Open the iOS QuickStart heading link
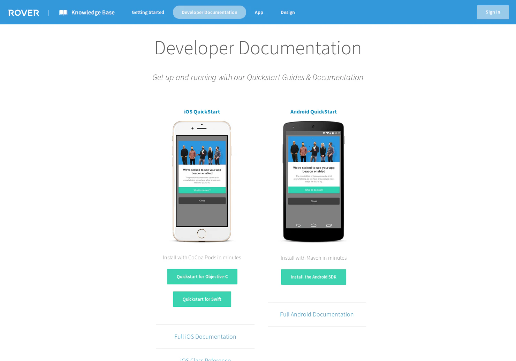The width and height of the screenshot is (516, 361). (x=202, y=112)
